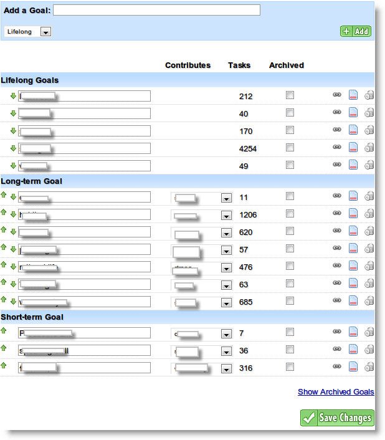Image resolution: width=385 pixels, height=440 pixels.
Task: Tick the Archived box for 4254 tasks goal
Action: click(290, 147)
